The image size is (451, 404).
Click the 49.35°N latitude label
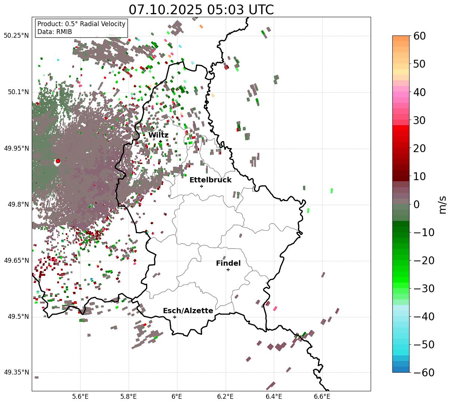pyautogui.click(x=16, y=373)
